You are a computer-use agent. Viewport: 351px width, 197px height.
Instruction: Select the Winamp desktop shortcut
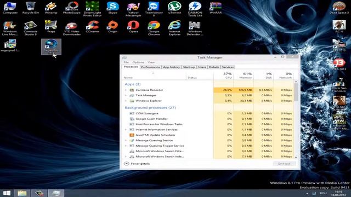[51, 8]
